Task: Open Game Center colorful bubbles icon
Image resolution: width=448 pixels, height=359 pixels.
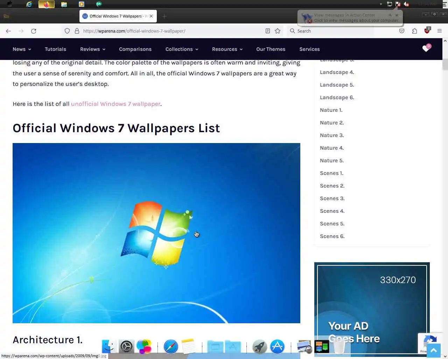Action: [144, 346]
